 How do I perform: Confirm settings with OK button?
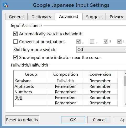(73, 120)
